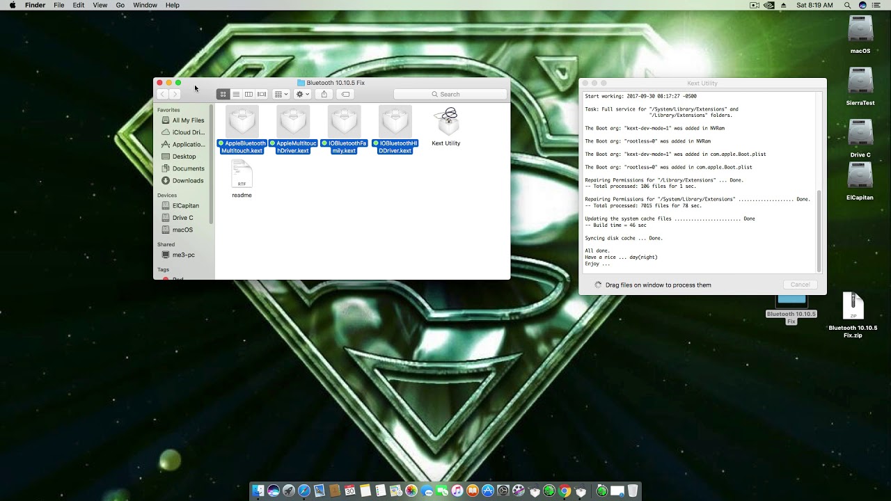
Task: Open iCloud Drive in sidebar
Action: click(182, 132)
